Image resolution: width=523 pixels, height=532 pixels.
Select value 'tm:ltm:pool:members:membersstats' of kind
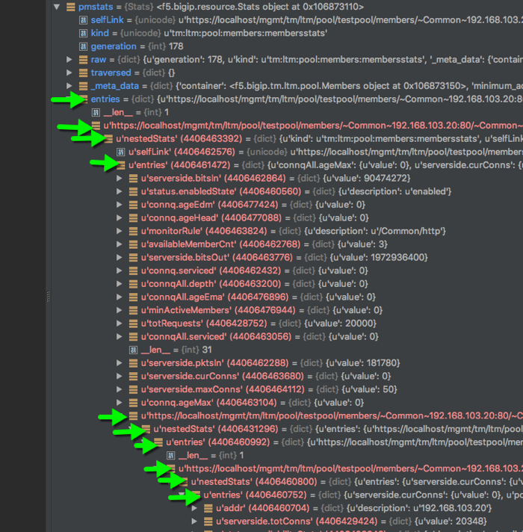(x=246, y=33)
